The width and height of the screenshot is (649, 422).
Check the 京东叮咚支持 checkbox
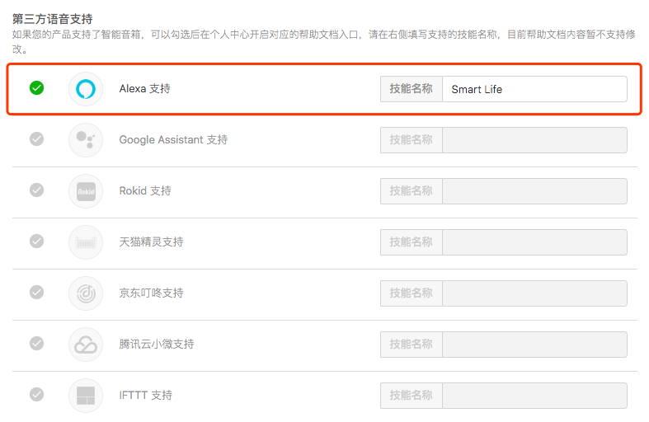pos(37,292)
